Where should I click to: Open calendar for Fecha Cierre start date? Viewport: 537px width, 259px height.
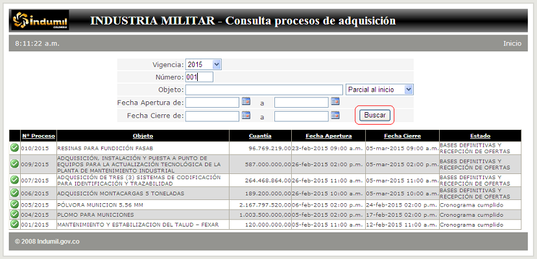[246, 115]
